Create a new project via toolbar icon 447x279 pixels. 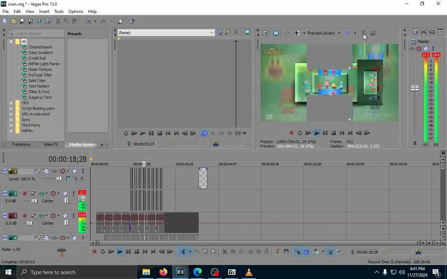5,21
